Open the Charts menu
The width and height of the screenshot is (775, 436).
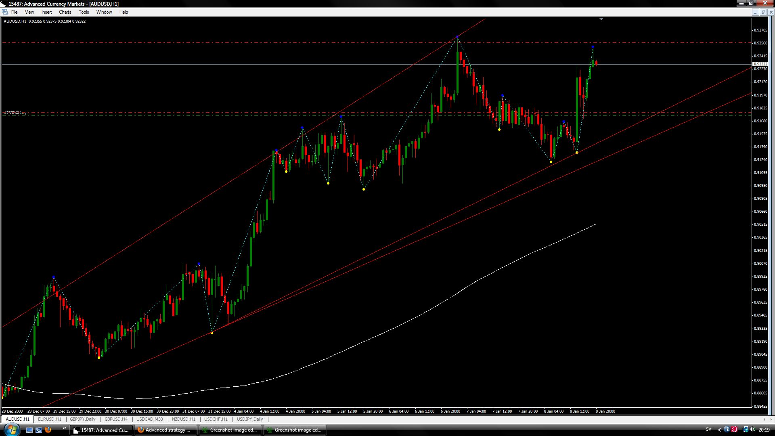pyautogui.click(x=65, y=12)
